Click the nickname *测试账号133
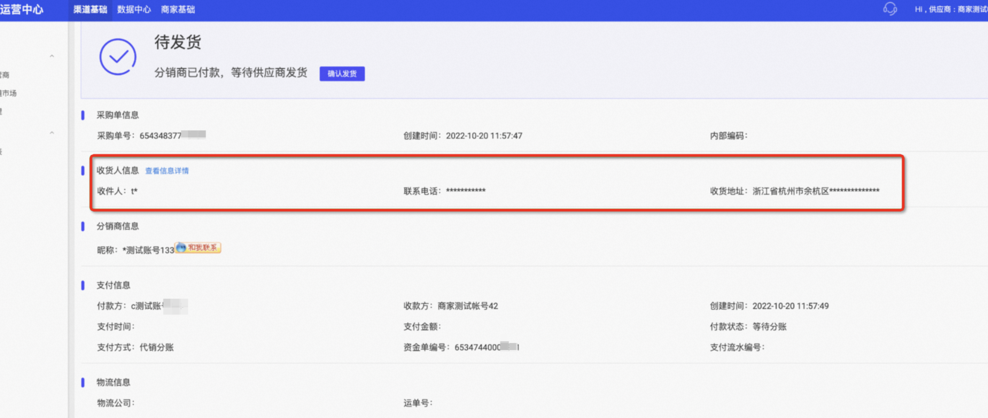 tap(148, 250)
